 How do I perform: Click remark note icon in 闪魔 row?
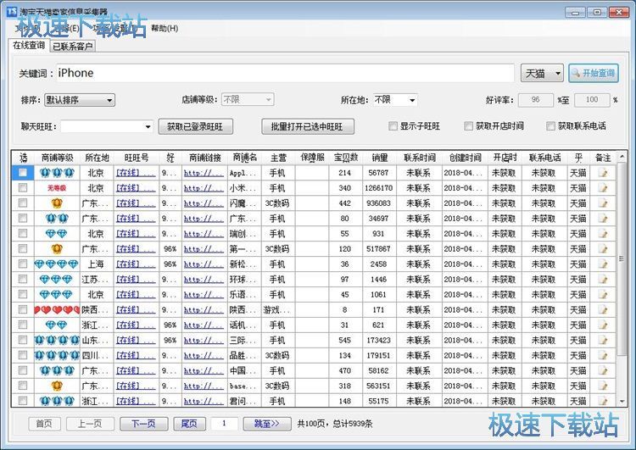tap(603, 203)
